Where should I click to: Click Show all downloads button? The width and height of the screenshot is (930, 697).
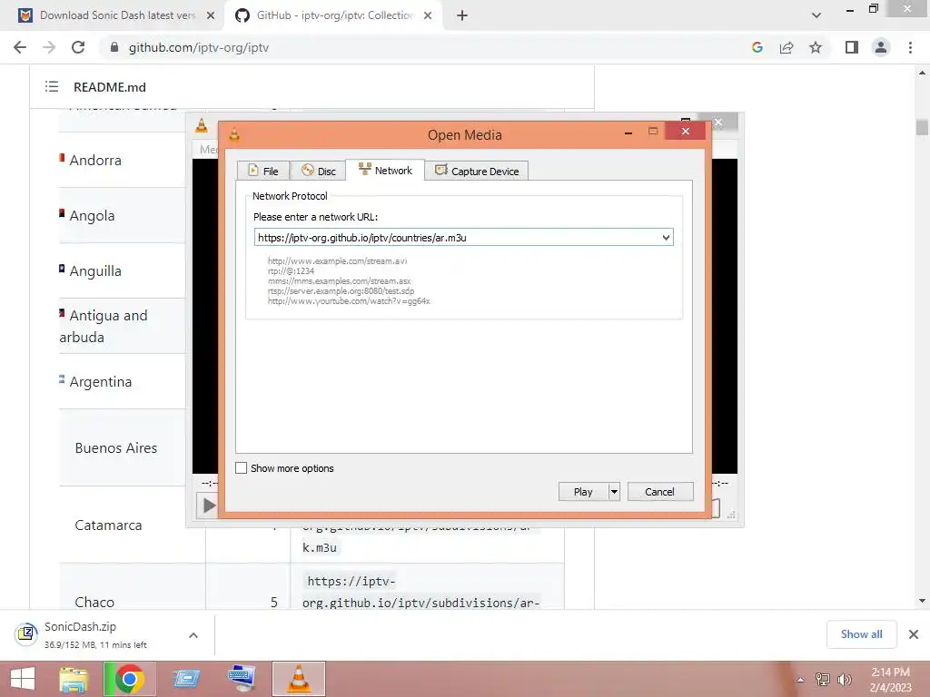(x=861, y=634)
